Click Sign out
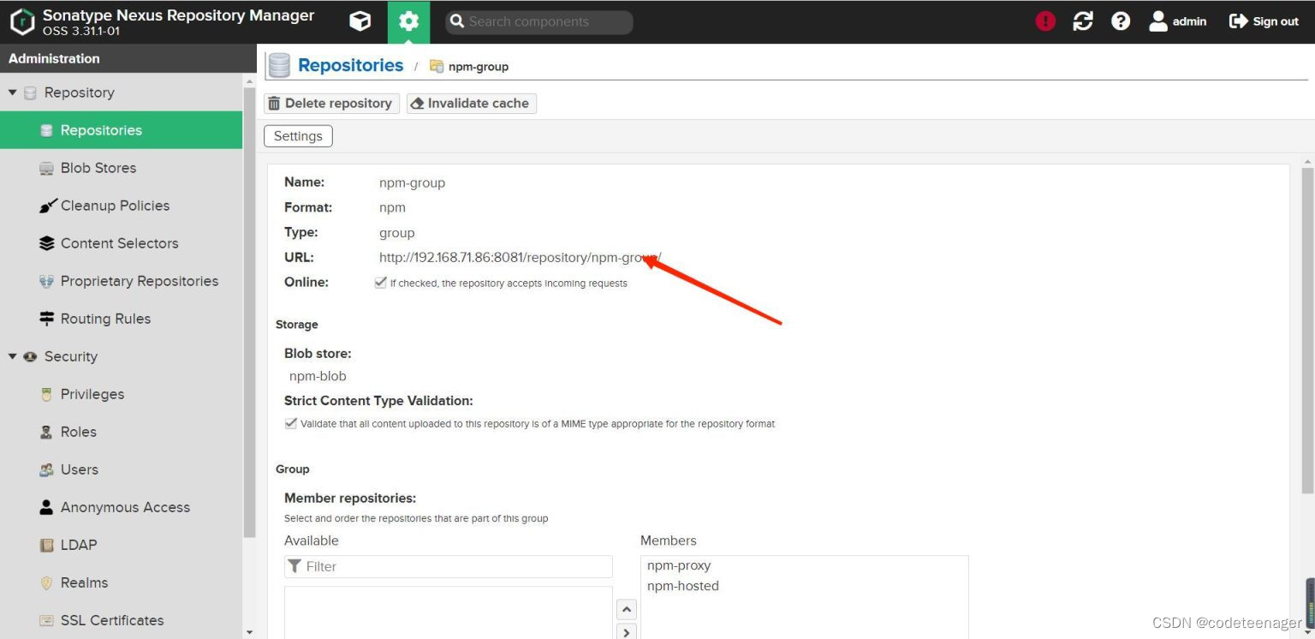Viewport: 1315px width, 639px height. coord(1264,21)
